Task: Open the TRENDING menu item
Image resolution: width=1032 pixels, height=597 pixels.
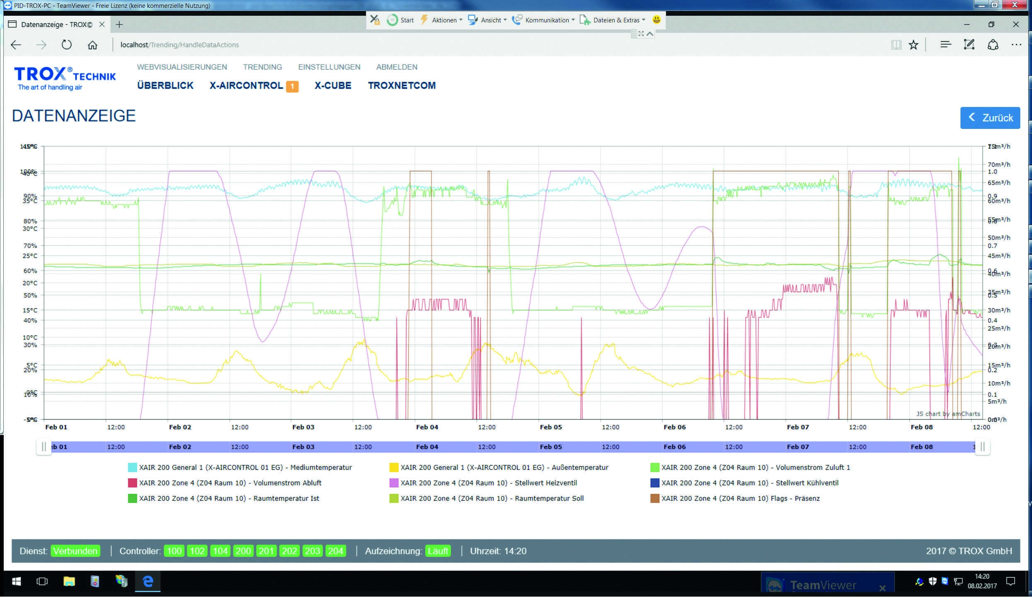Action: (x=262, y=67)
